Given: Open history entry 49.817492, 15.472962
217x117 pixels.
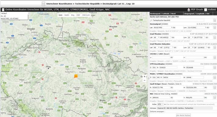Looking at the screenshot, I should coord(9,18).
